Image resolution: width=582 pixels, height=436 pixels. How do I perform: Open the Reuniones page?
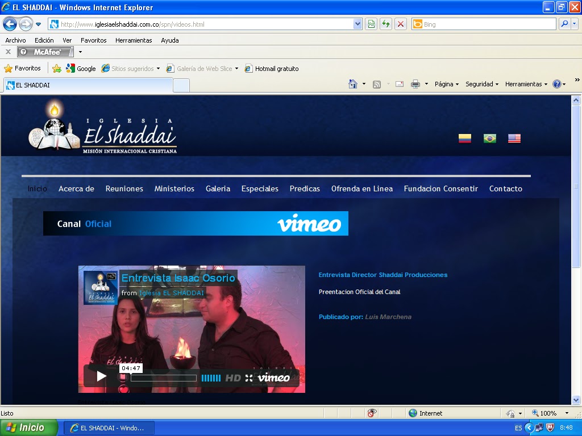point(124,188)
